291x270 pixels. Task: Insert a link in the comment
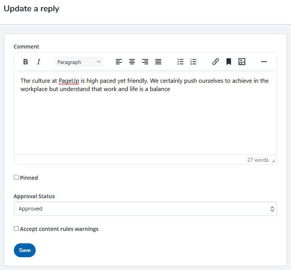pyautogui.click(x=216, y=62)
